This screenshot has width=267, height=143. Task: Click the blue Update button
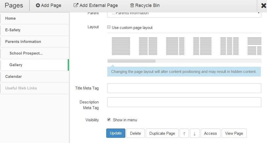116,133
